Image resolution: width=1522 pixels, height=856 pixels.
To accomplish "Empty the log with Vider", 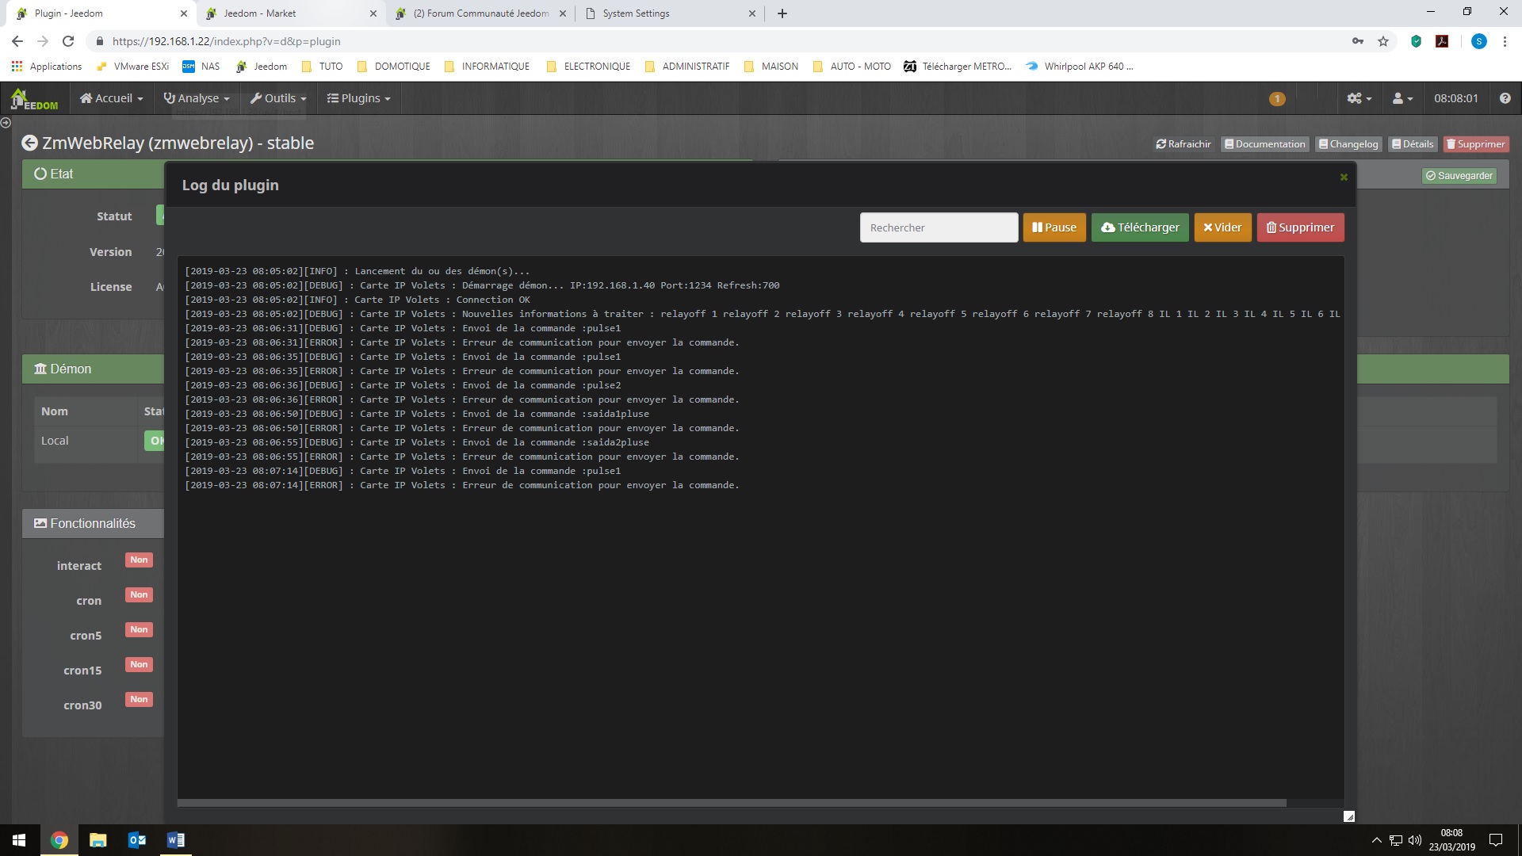I will click(1222, 227).
